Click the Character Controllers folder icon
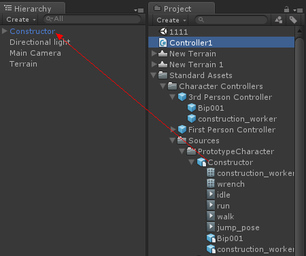Viewport: 306px width, 256px height. click(172, 86)
